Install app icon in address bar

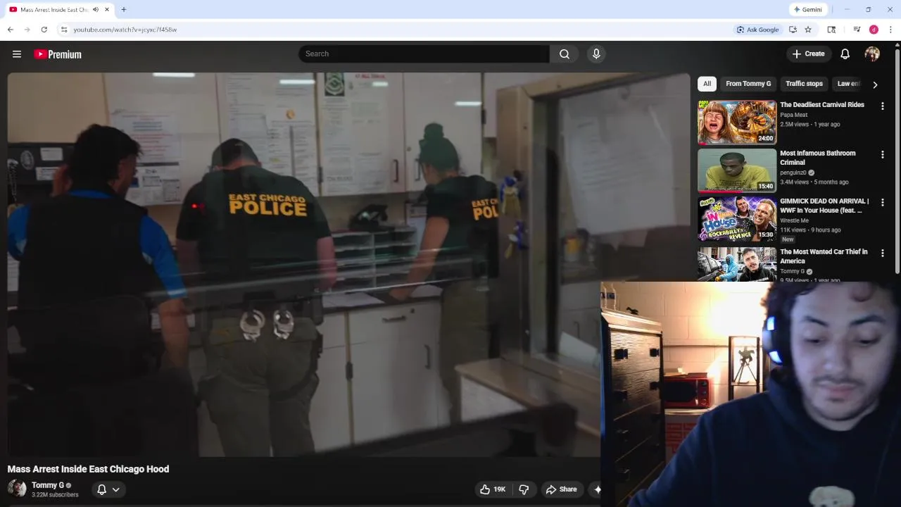(793, 30)
